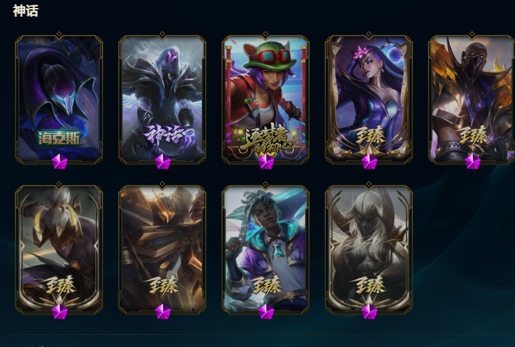Open the 神话 dark feathered knight skin card
Image resolution: width=515 pixels, height=347 pixels.
[x=162, y=98]
